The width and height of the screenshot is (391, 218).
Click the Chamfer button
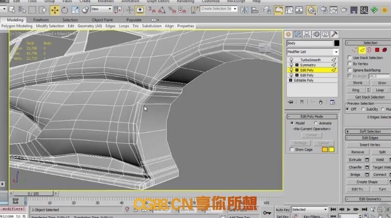(x=355, y=167)
